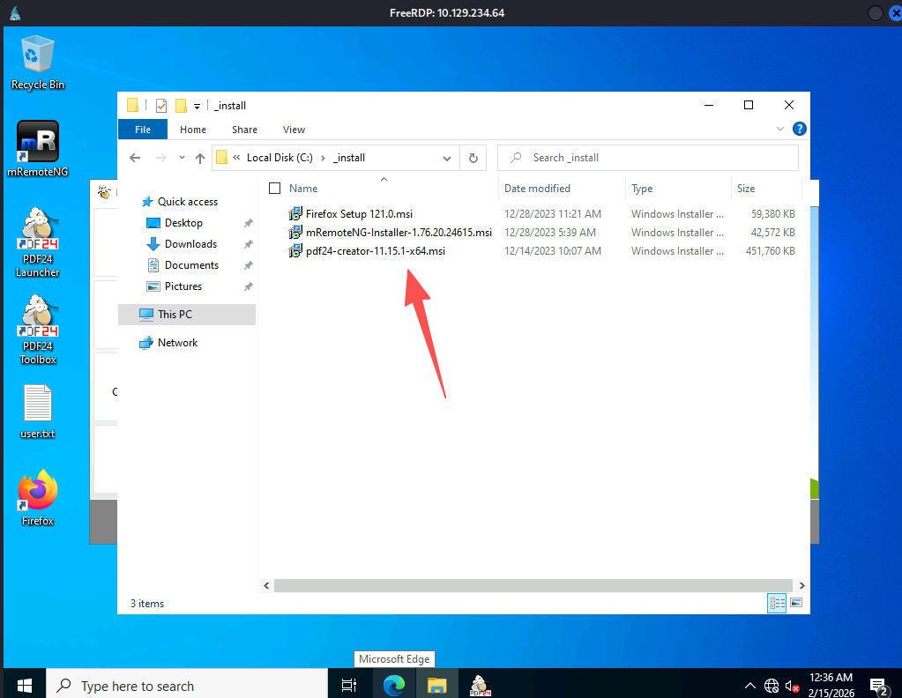The height and width of the screenshot is (698, 902).
Task: Open the Recycle Bin desktop icon
Action: coord(38,62)
